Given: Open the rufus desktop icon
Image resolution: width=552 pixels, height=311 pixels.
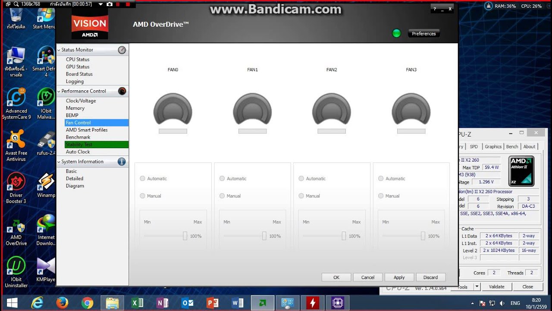Looking at the screenshot, I should click(x=46, y=143).
